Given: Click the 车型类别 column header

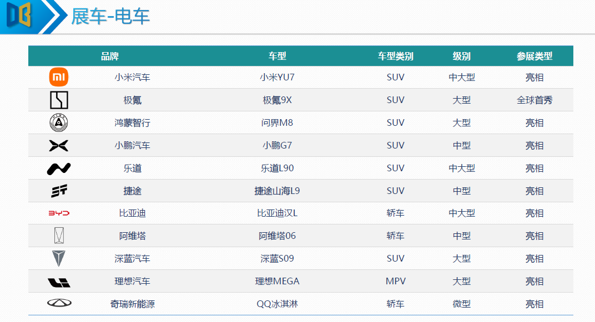Looking at the screenshot, I should coord(395,56).
